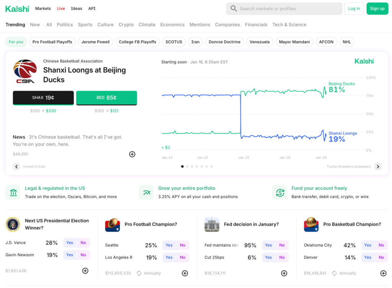Add Presidential Election market via plus icon
This screenshot has width=392, height=288.
[85, 270]
